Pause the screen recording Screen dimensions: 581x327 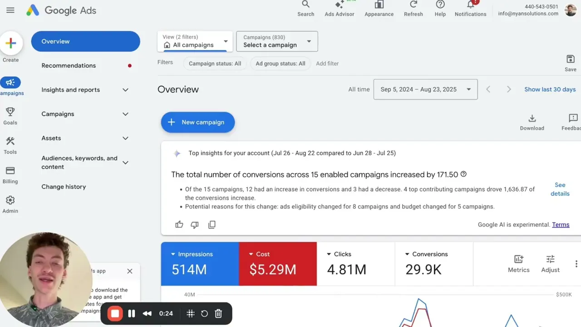click(132, 313)
